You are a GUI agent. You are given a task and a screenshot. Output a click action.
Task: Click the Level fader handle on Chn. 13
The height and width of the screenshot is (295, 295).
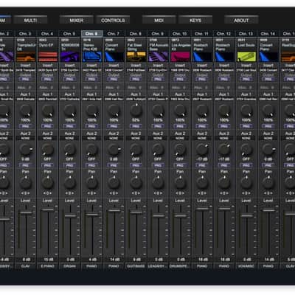coord(246,216)
